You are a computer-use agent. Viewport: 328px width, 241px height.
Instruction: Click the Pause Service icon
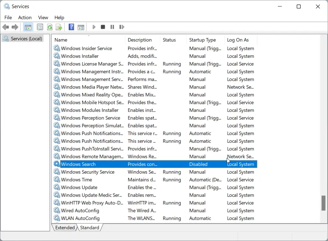point(112,27)
